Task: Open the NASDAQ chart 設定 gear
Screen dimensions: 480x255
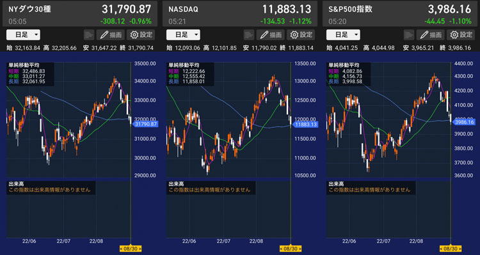Action: (301, 35)
